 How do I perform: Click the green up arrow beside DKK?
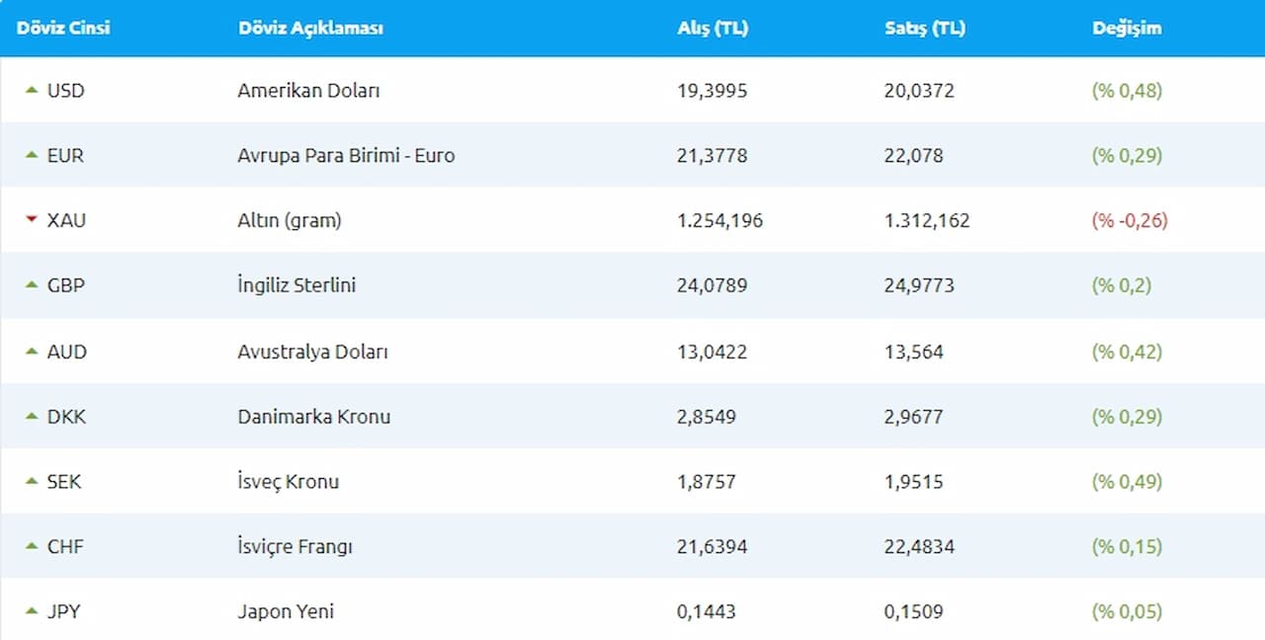tap(32, 417)
